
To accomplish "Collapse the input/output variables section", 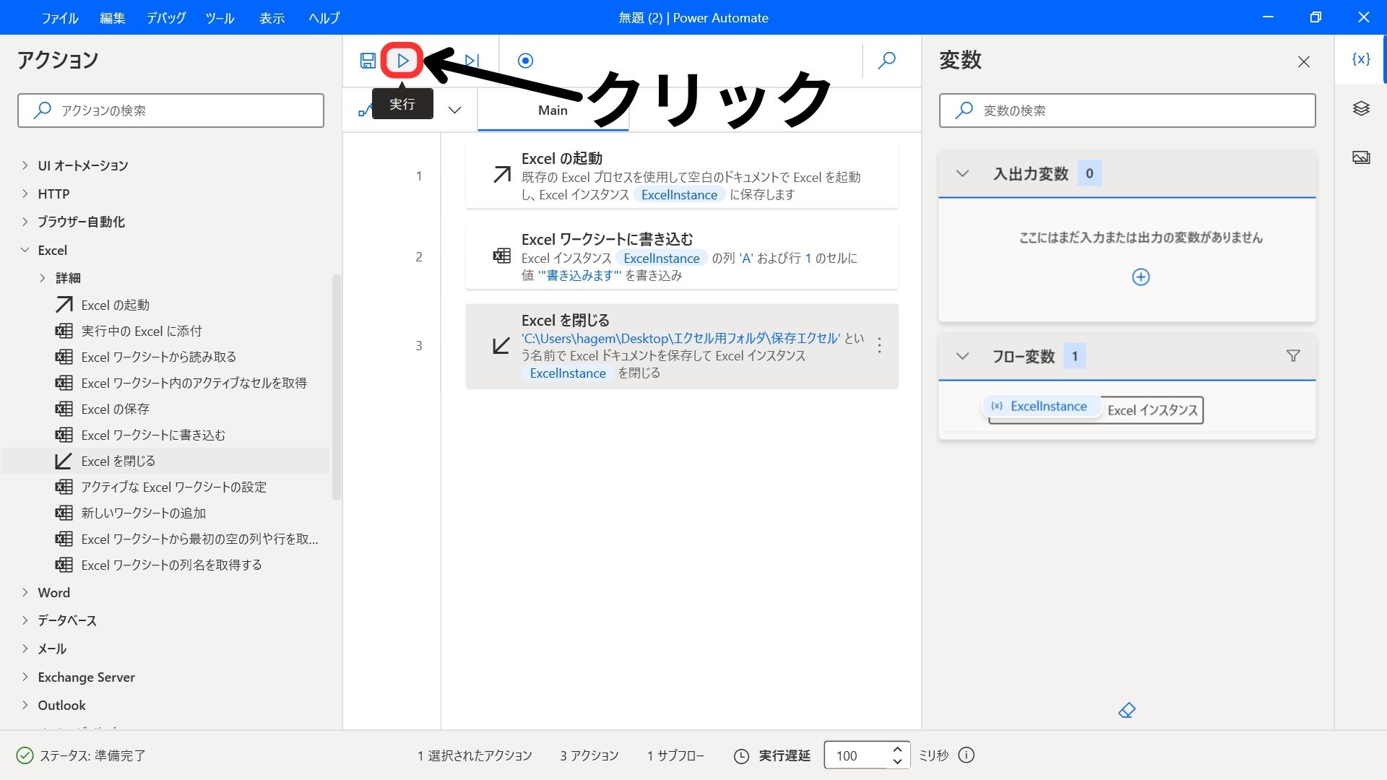I will point(962,173).
